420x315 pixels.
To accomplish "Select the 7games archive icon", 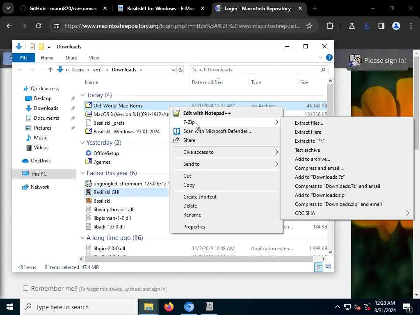I will pos(89,162).
